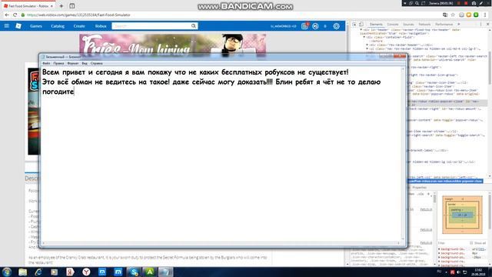
Task: Open Notepad Правка menu
Action: [58, 63]
